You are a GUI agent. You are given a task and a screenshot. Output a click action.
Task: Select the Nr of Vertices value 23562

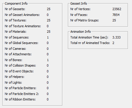coord(117,9)
